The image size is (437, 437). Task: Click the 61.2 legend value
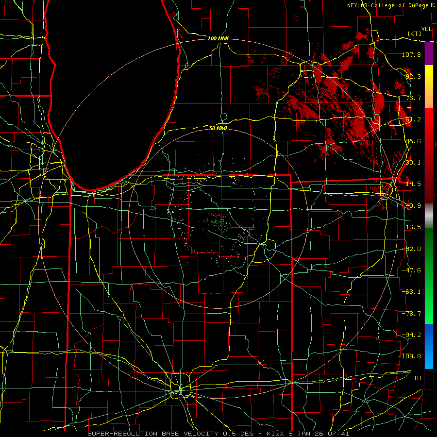point(413,119)
